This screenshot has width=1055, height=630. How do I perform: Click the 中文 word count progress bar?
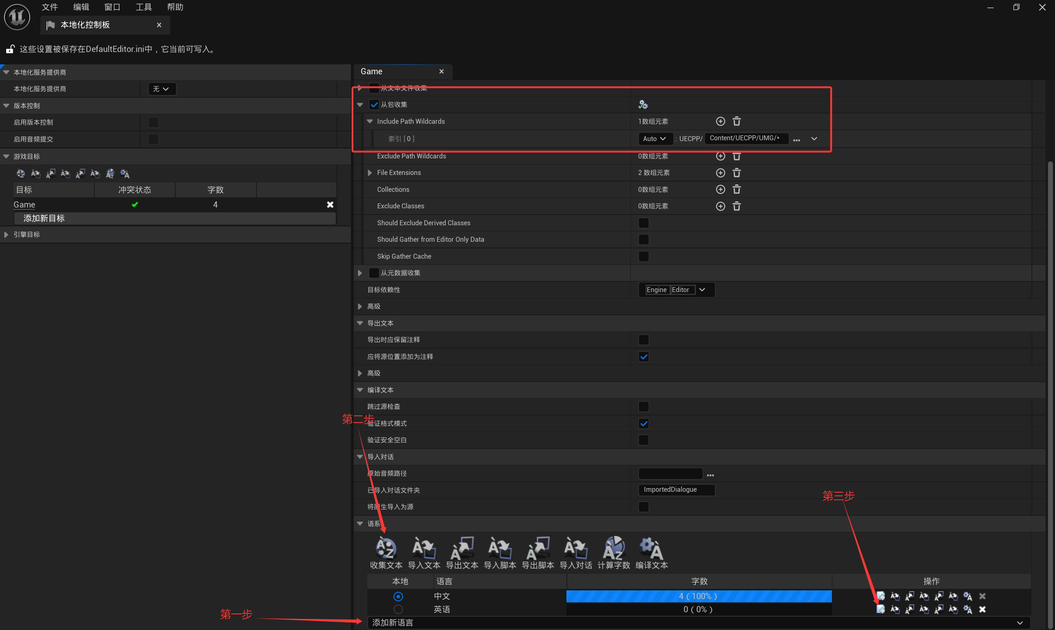tap(698, 596)
